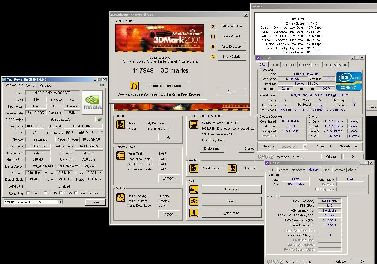Image resolution: width=377 pixels, height=264 pixels.
Task: Click the Batch Run icon
Action: tap(232, 168)
